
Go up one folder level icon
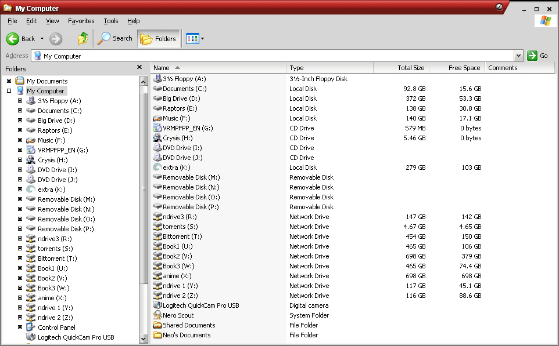83,38
